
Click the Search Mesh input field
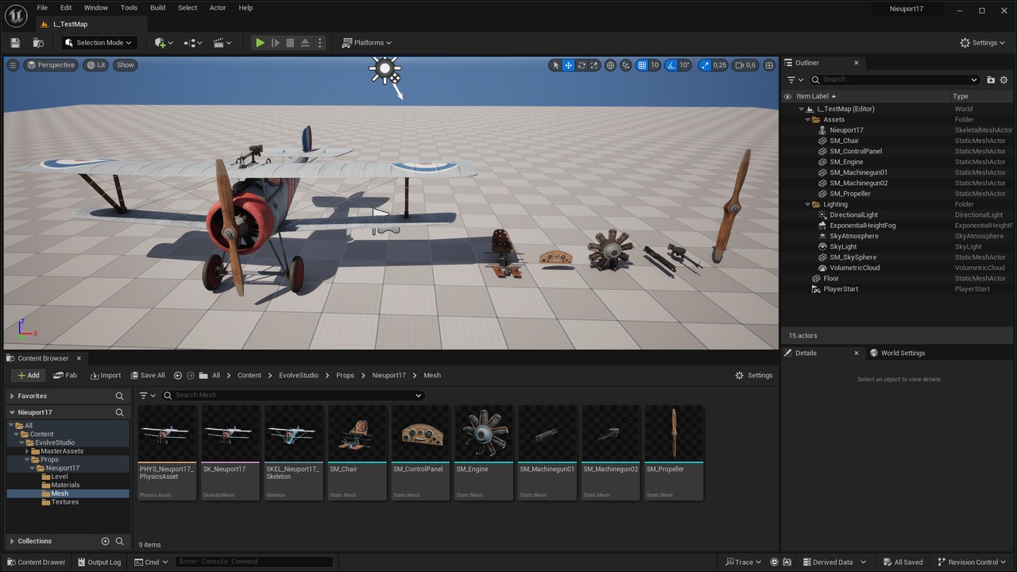(x=293, y=396)
